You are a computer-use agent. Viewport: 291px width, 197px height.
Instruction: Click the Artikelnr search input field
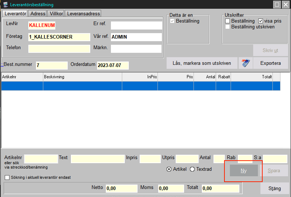click(x=41, y=159)
